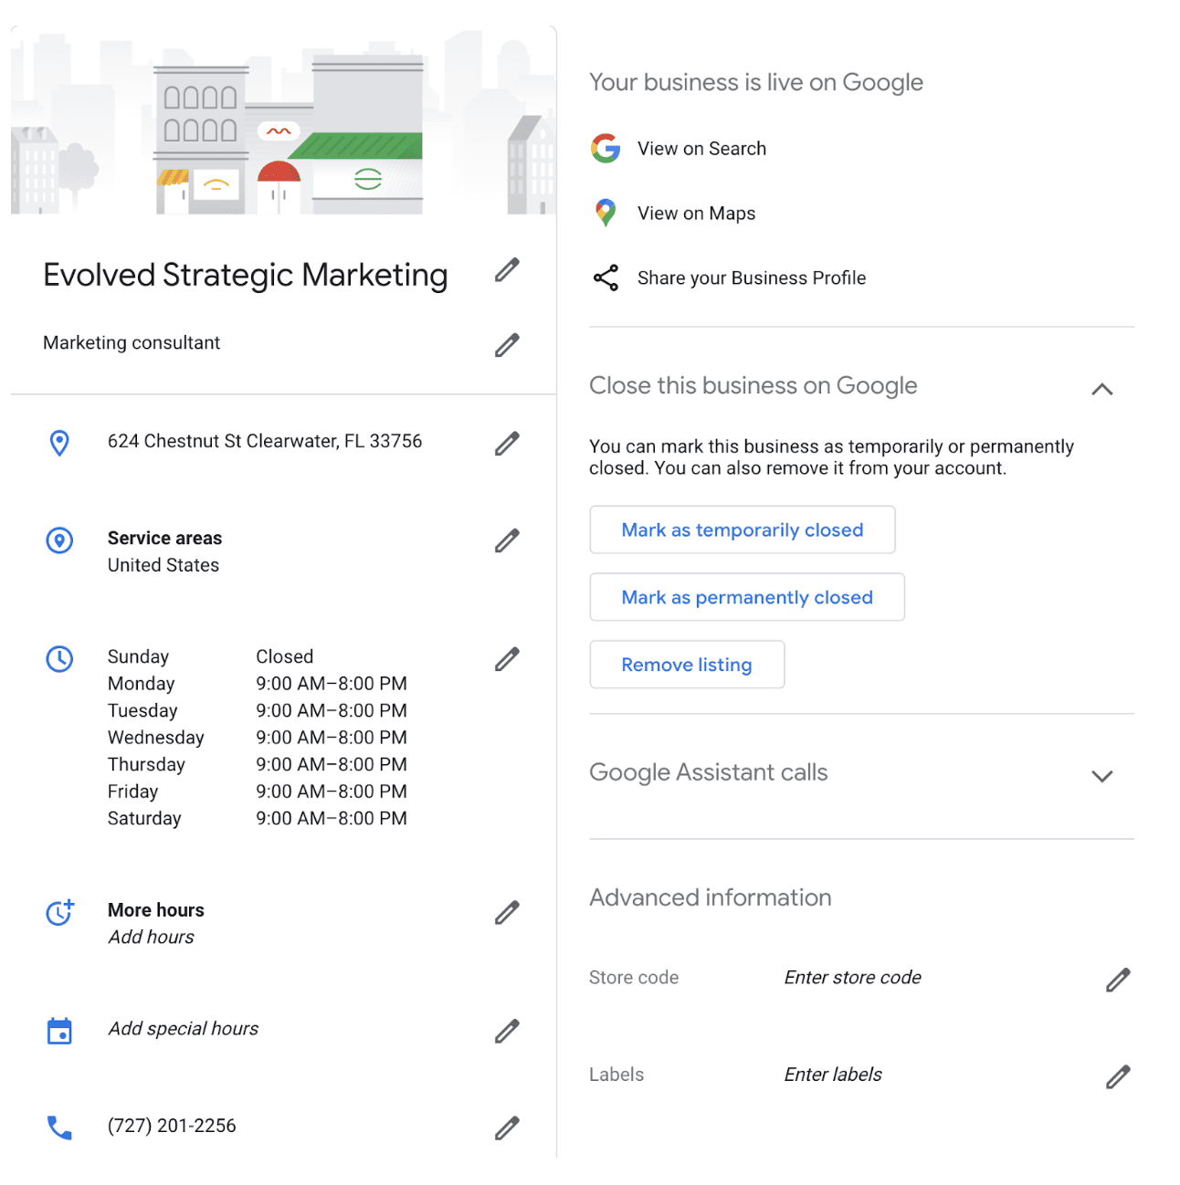Click the United States service area text
Image resolution: width=1180 pixels, height=1185 pixels.
coord(163,565)
